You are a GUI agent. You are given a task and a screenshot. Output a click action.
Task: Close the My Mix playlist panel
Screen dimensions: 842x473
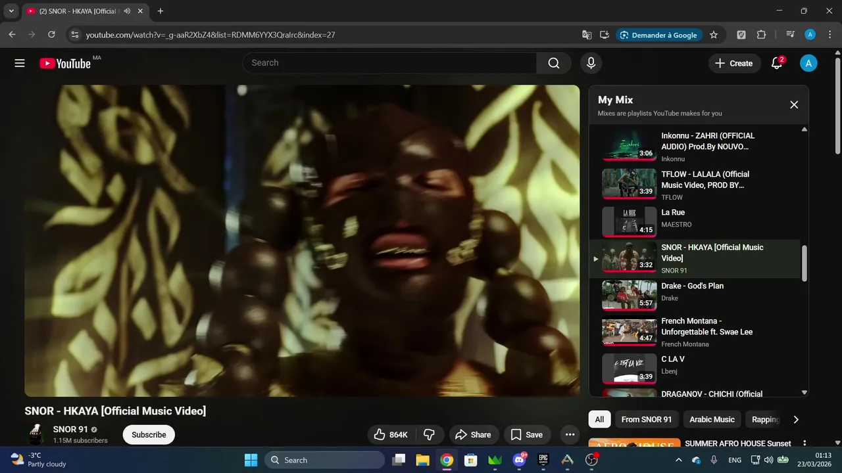[794, 105]
